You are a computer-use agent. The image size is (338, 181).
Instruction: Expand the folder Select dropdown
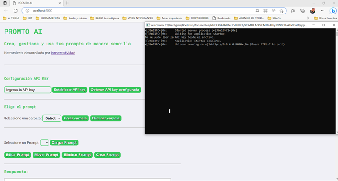point(52,118)
